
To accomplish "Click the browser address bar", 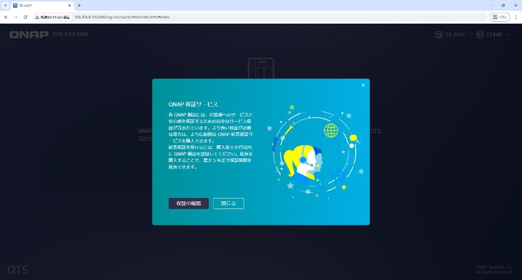I will (x=193, y=16).
